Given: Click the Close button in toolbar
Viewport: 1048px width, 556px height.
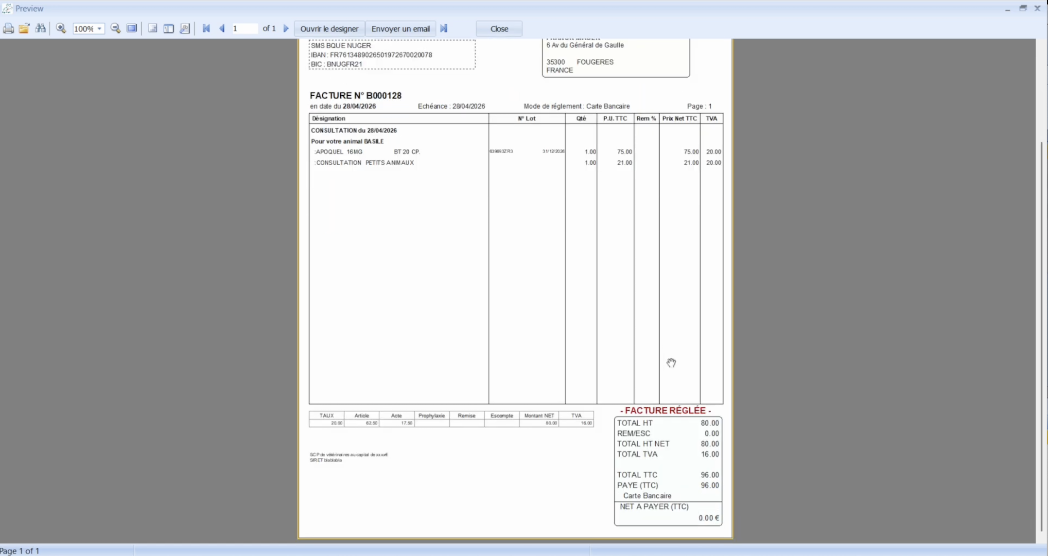Looking at the screenshot, I should click(499, 29).
